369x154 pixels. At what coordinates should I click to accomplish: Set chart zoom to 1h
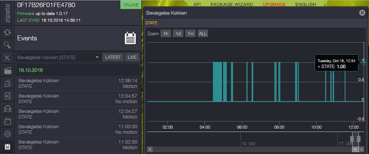[x=165, y=34]
